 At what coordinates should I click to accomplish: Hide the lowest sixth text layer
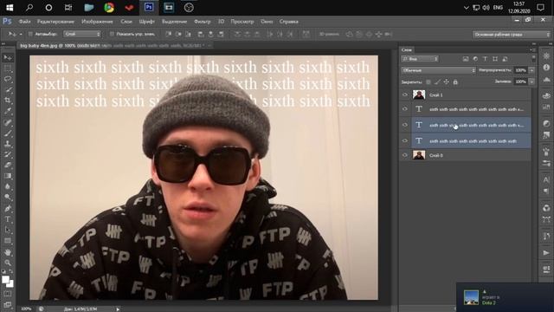pos(405,140)
